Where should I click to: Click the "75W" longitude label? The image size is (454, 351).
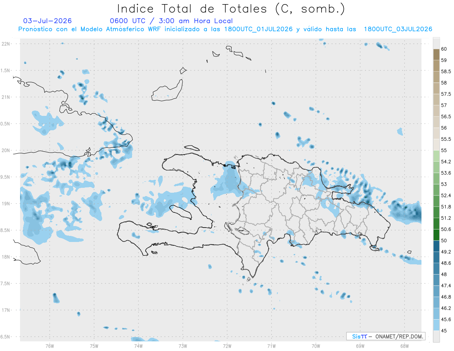pos(94,346)
